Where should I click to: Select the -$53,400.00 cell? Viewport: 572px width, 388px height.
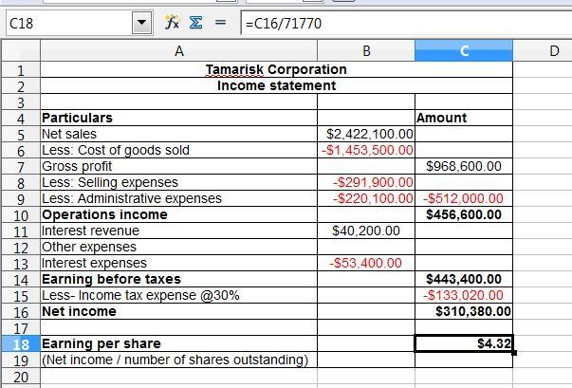tap(366, 263)
